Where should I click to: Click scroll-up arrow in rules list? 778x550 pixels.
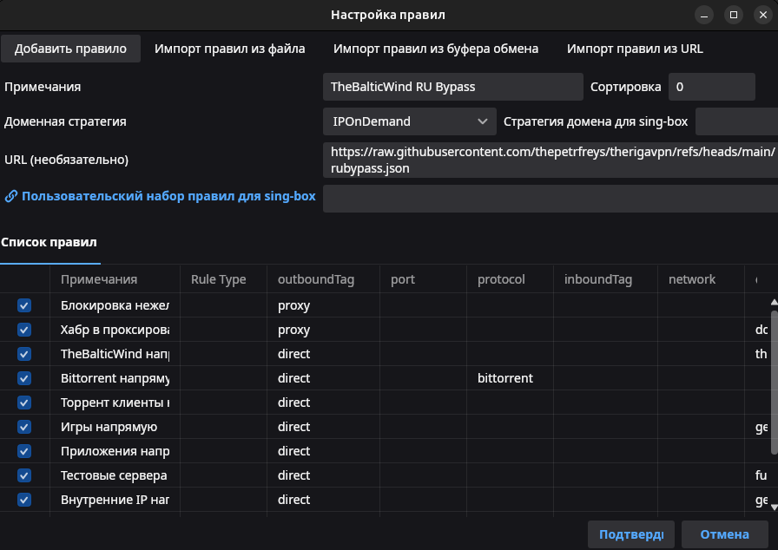coord(774,302)
